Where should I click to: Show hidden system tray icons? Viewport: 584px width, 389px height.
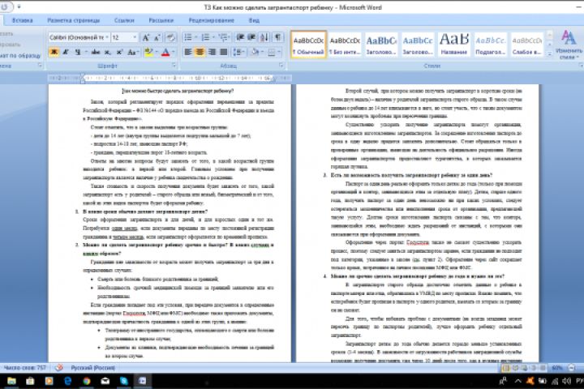click(x=518, y=381)
